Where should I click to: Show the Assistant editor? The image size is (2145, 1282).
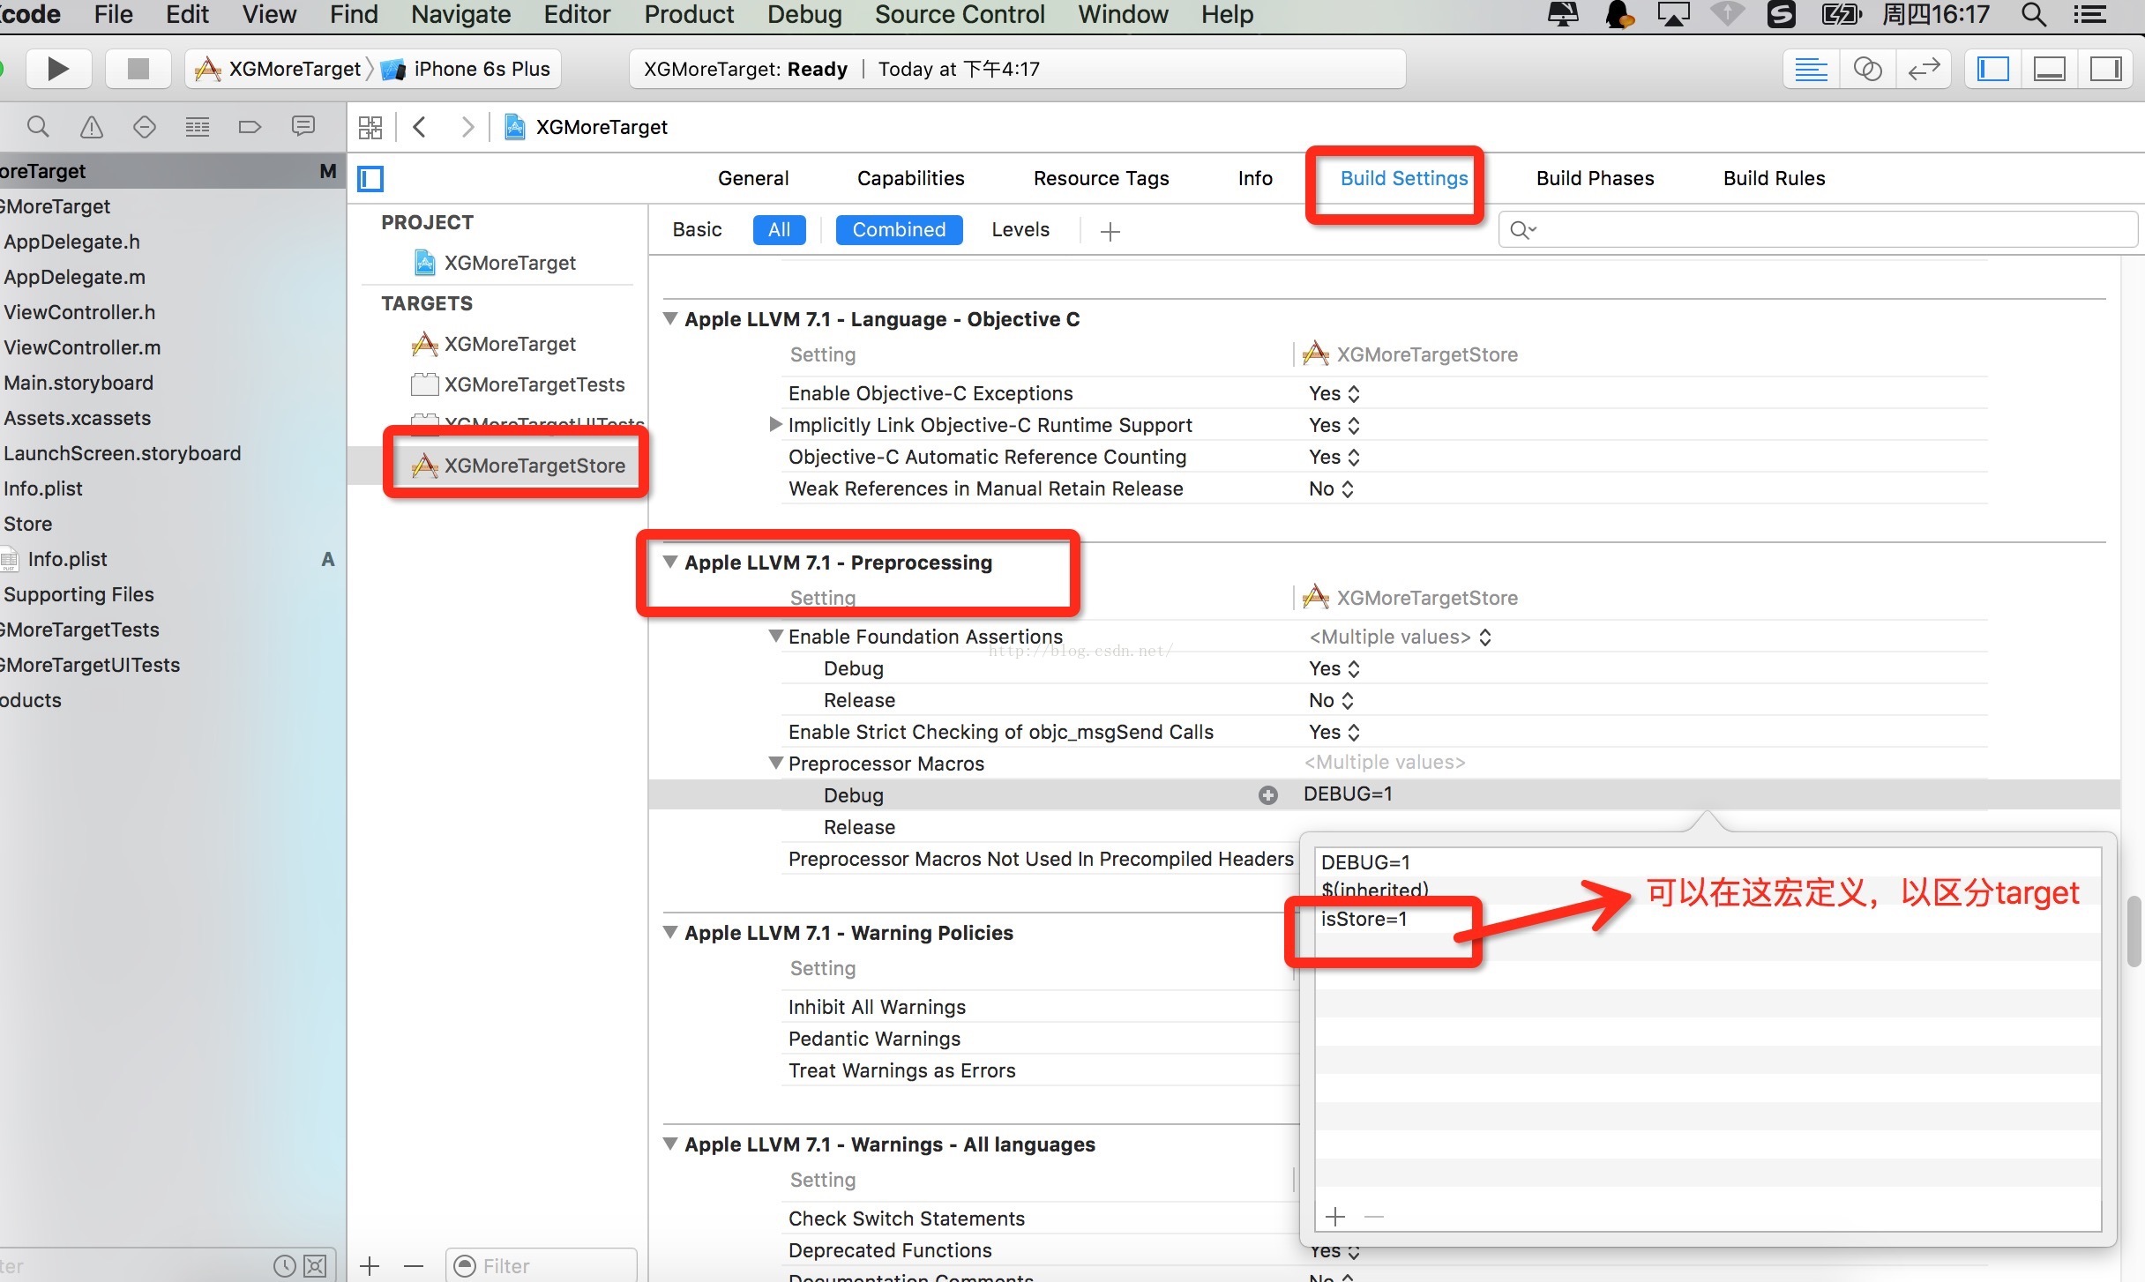[1867, 69]
